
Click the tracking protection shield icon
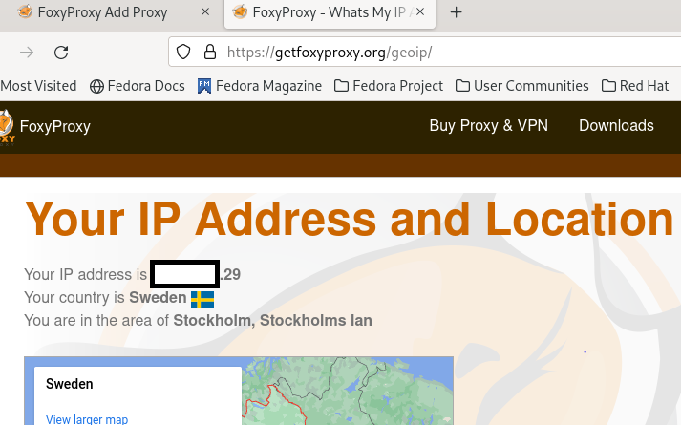click(x=184, y=53)
